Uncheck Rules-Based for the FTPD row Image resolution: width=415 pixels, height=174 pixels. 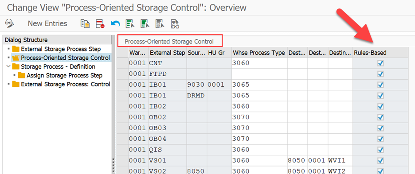(380, 74)
